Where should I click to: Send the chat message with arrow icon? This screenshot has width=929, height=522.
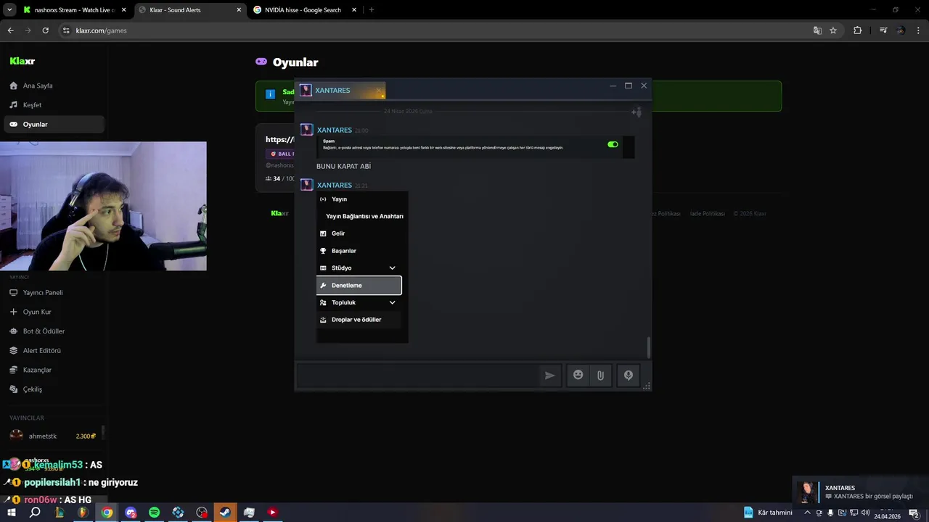click(x=549, y=376)
